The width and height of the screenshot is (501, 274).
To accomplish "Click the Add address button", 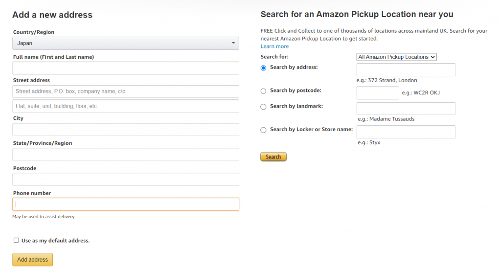I will pos(33,260).
